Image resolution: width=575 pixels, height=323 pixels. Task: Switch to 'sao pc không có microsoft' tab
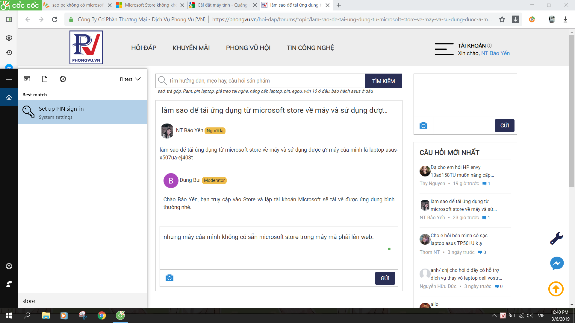78,5
